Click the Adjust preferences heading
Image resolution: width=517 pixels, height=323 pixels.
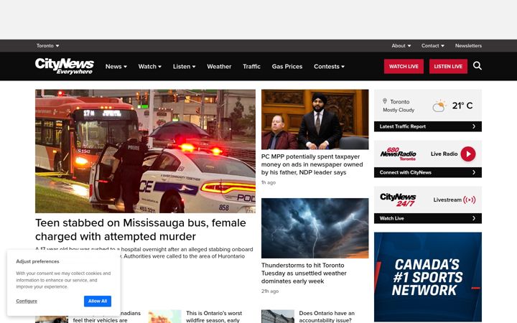click(x=37, y=261)
